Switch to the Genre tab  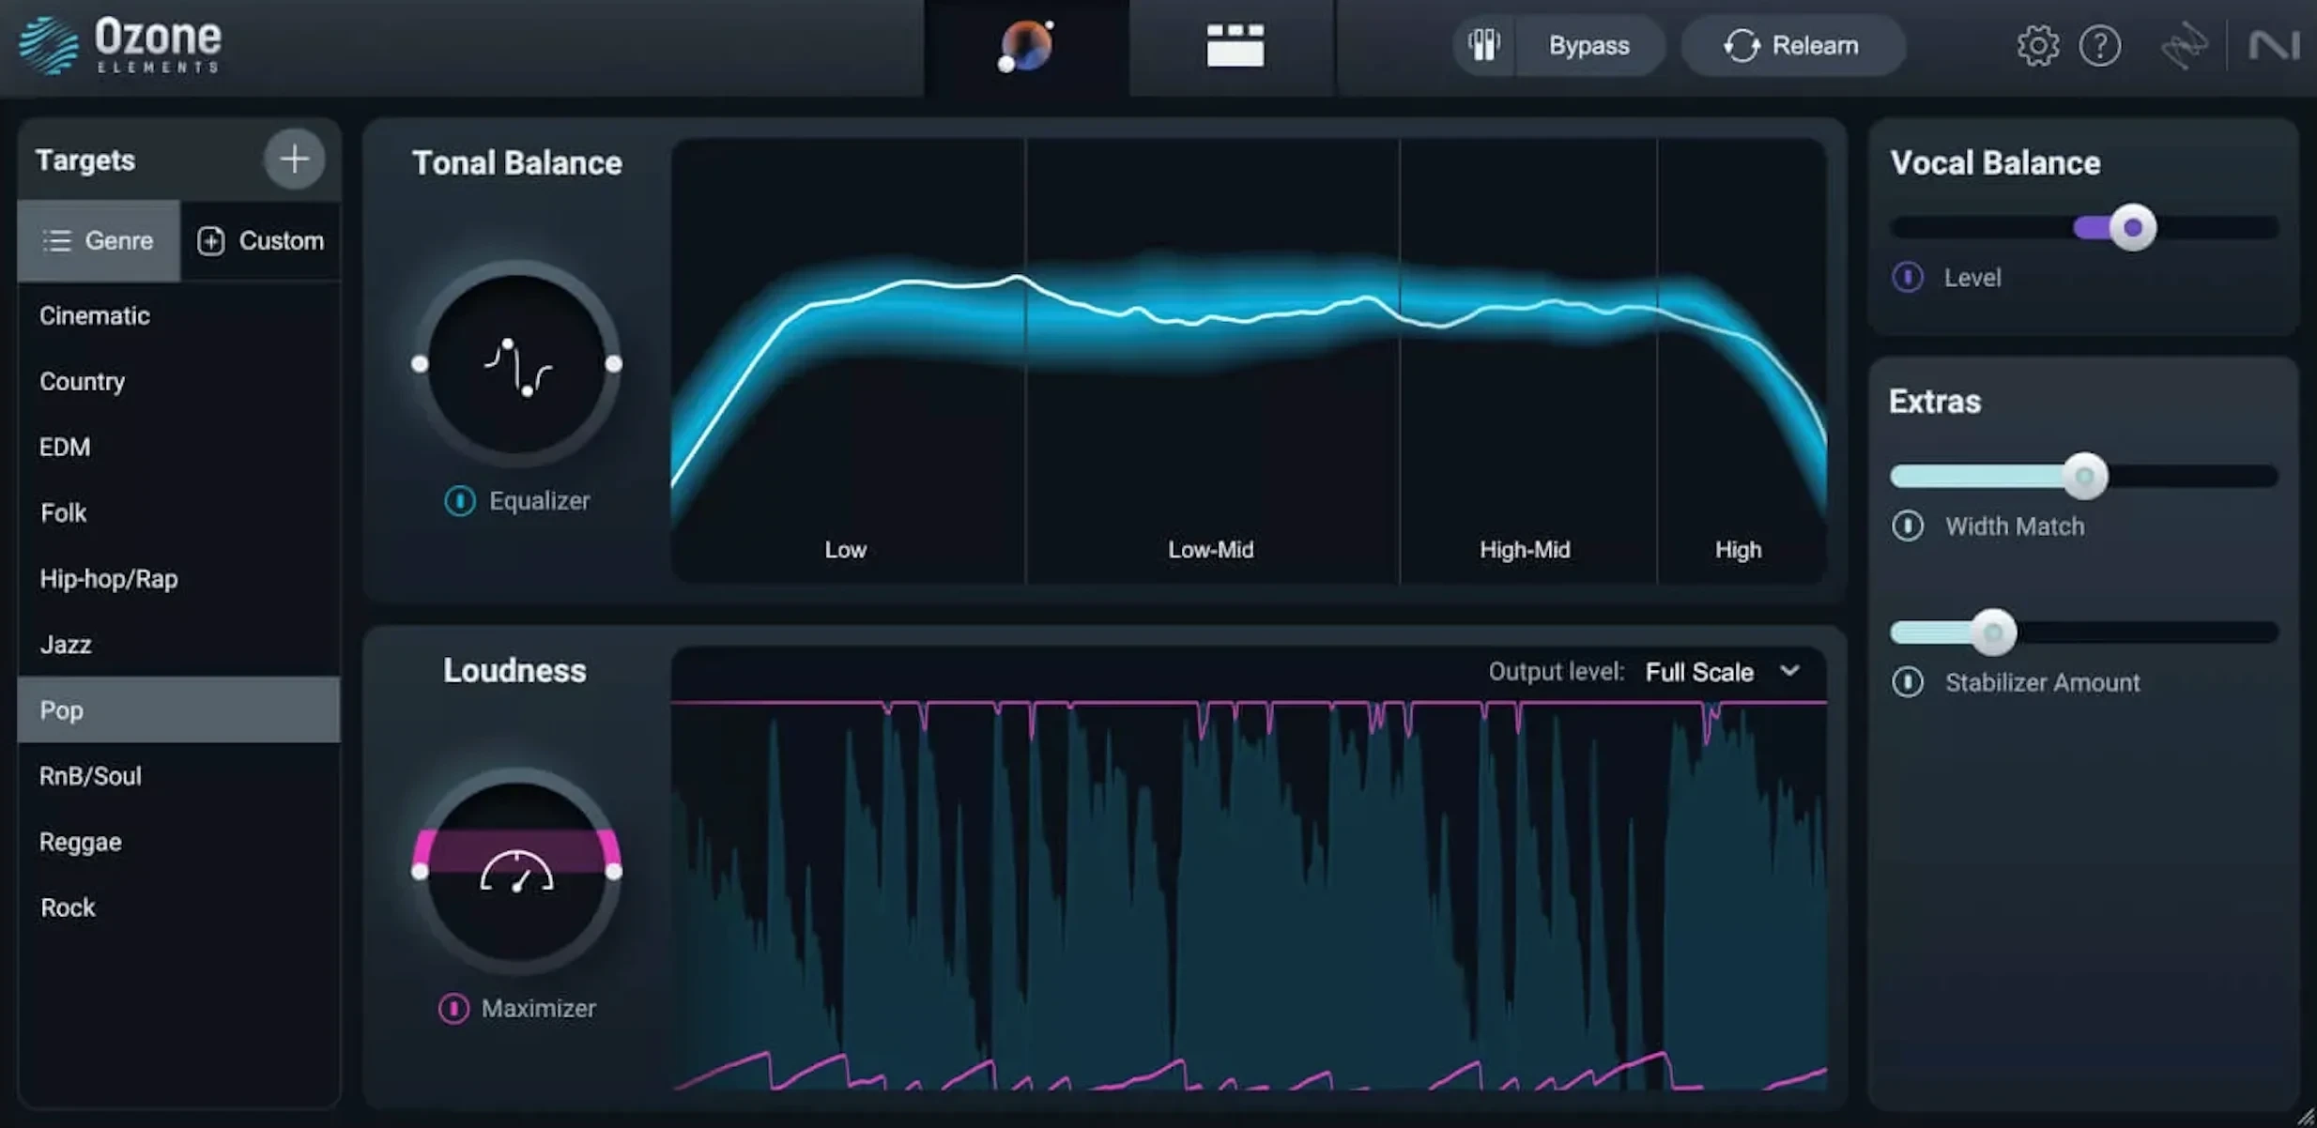point(99,240)
